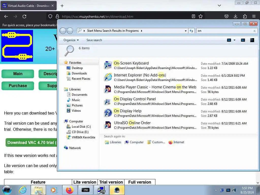
Task: Select Computer in the navigation tree
Action: (x=76, y=121)
